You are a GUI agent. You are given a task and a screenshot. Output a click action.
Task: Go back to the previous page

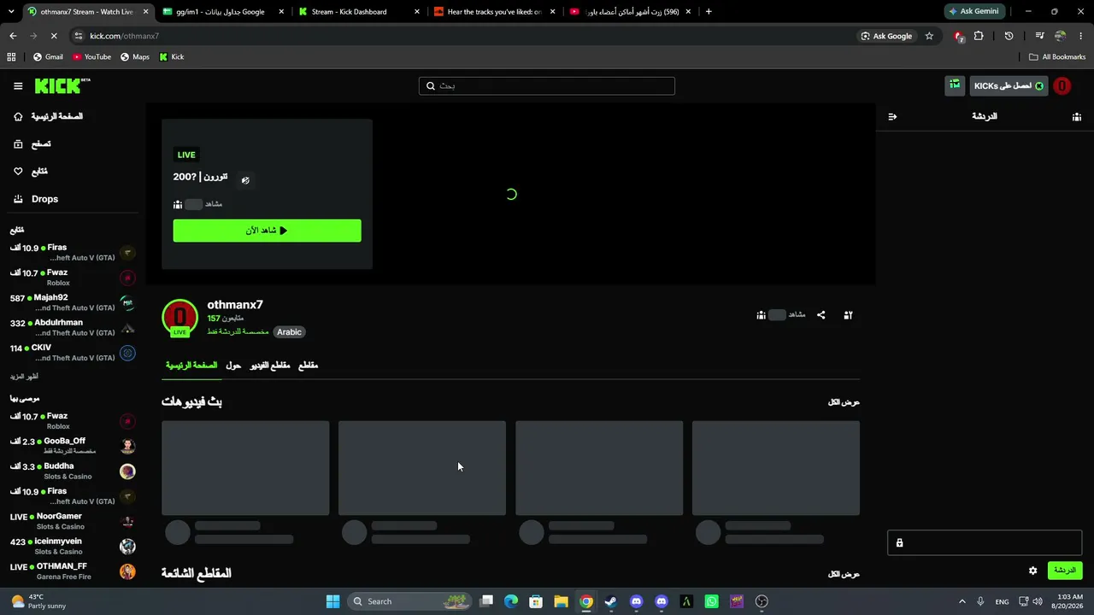pyautogui.click(x=13, y=36)
